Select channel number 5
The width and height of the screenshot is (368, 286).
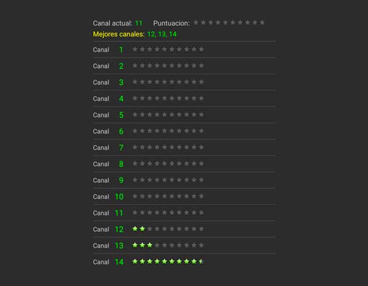(121, 115)
